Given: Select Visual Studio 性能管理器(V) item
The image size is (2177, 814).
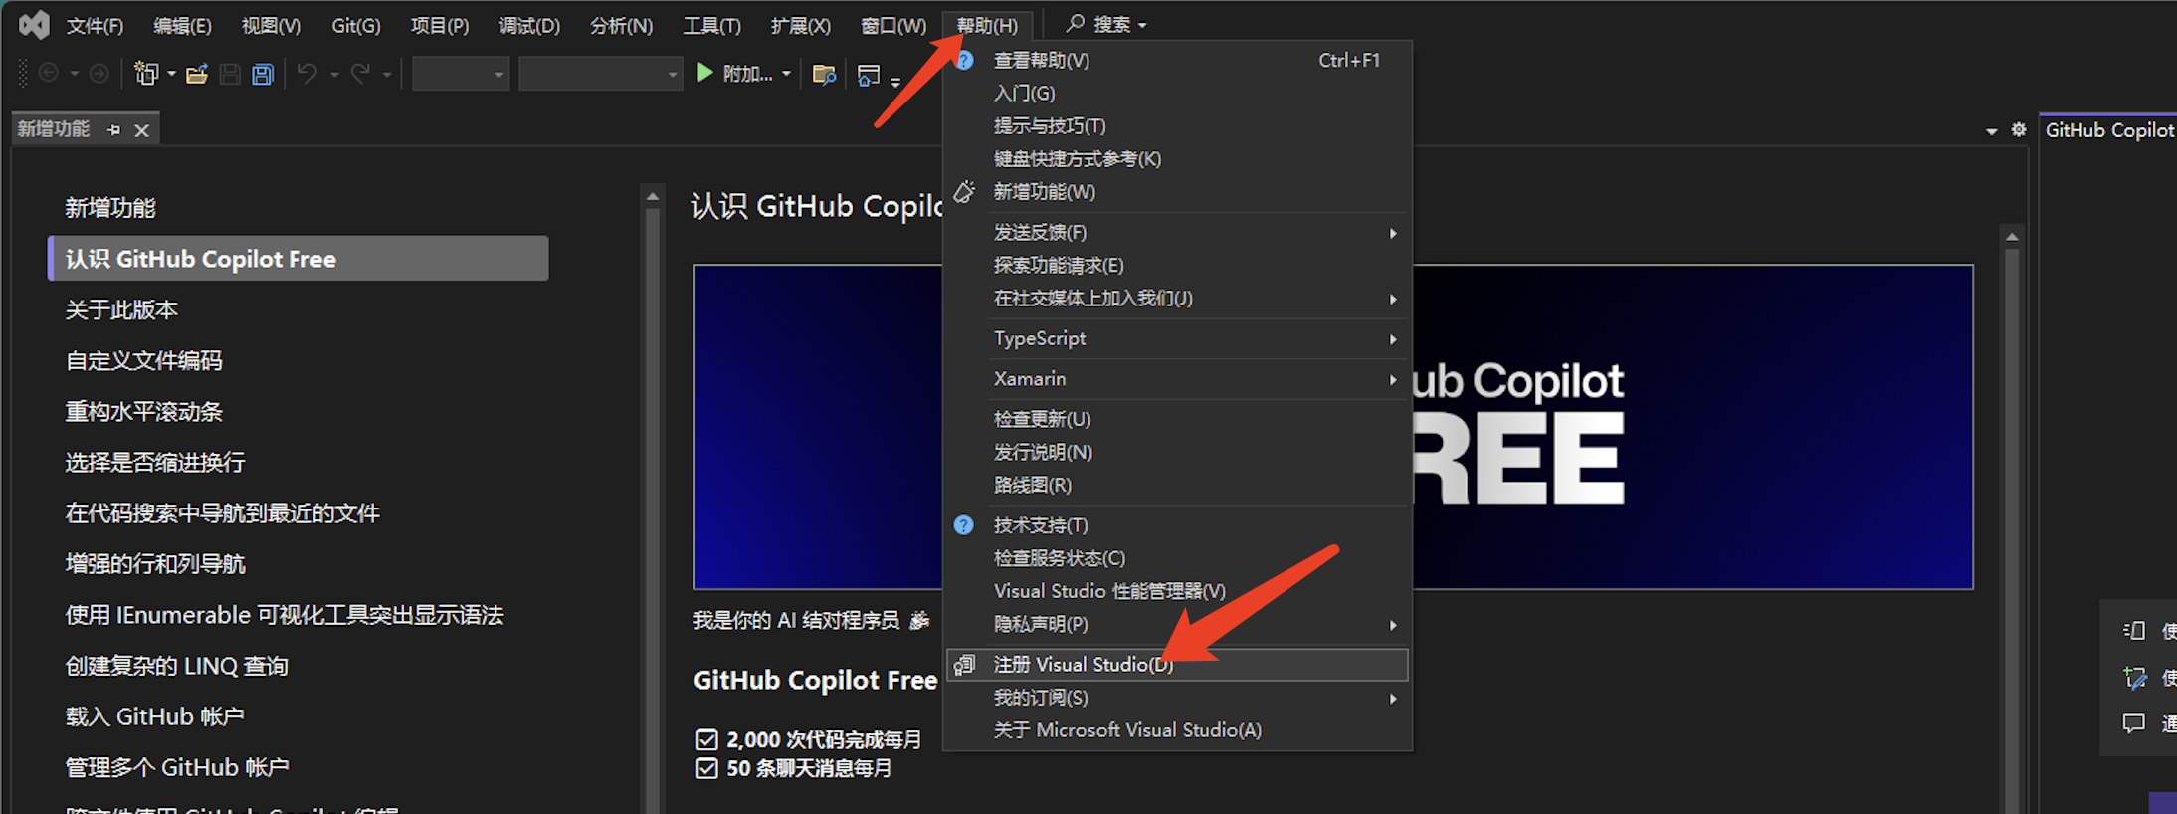Looking at the screenshot, I should coord(1177,591).
